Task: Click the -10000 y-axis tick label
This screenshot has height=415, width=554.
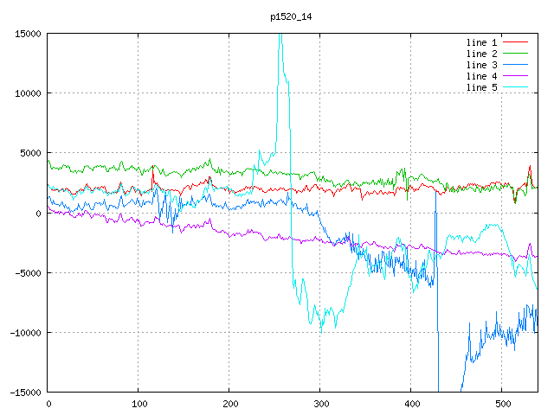Action: (25, 333)
